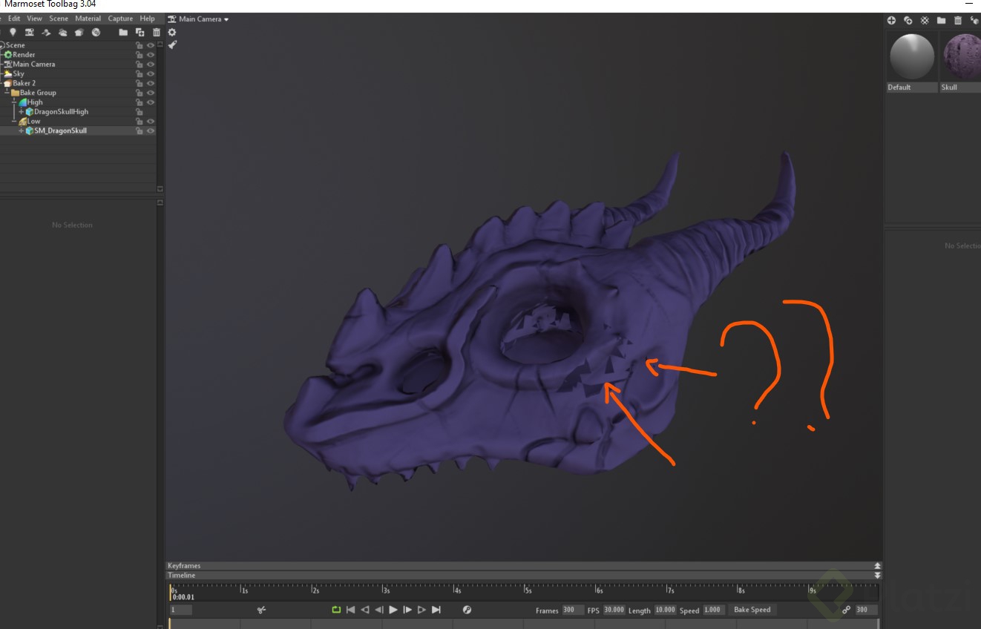Image resolution: width=981 pixels, height=629 pixels.
Task: Expand the DragonSkullHigh mesh node
Action: pos(22,112)
